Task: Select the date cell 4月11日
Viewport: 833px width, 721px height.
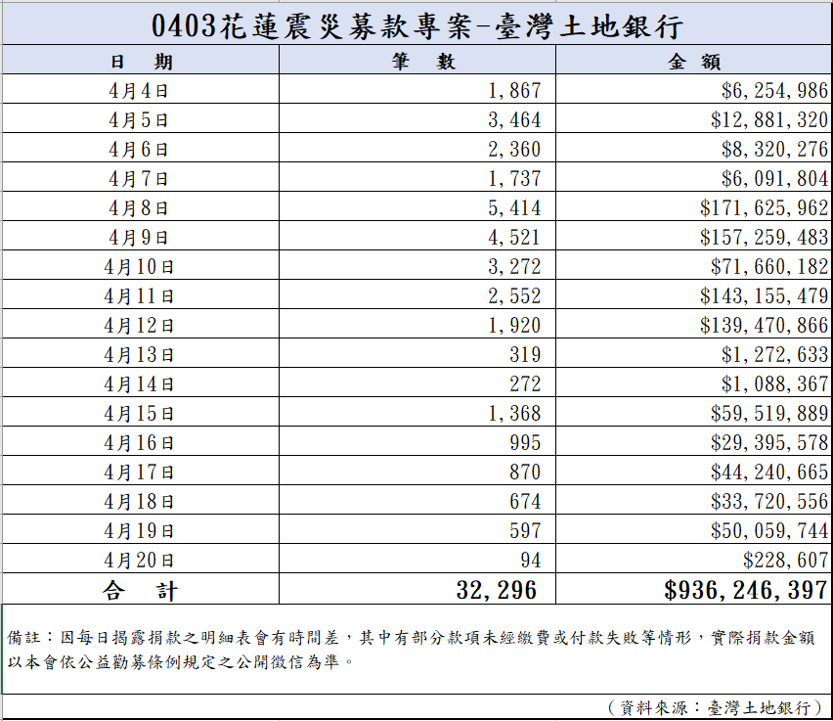Action: (141, 294)
